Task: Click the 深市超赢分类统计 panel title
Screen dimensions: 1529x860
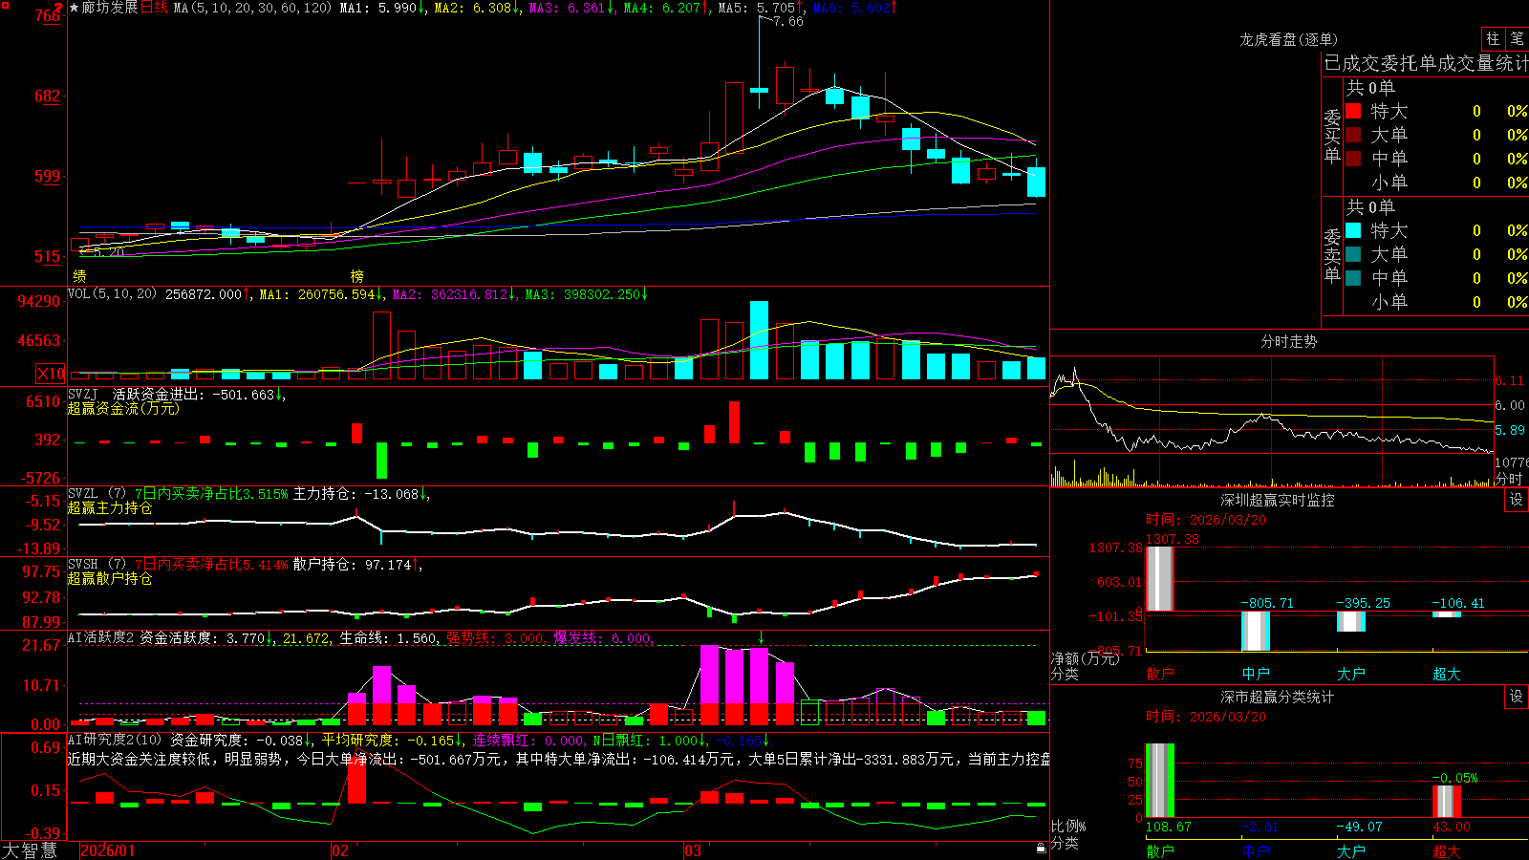Action: (x=1278, y=697)
